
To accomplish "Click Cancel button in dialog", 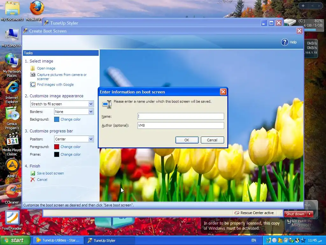I will tap(212, 140).
